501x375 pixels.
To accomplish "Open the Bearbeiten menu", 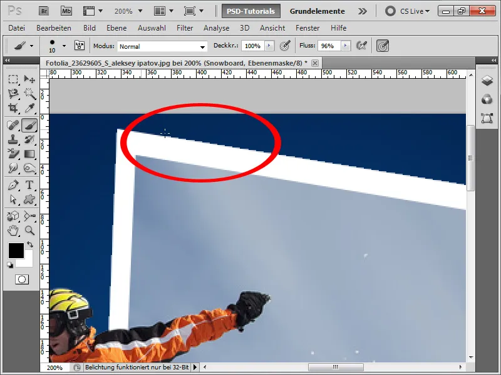I will (54, 28).
